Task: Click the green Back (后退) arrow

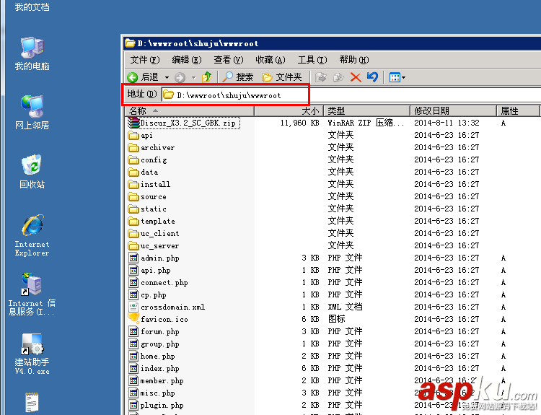Action: point(133,77)
